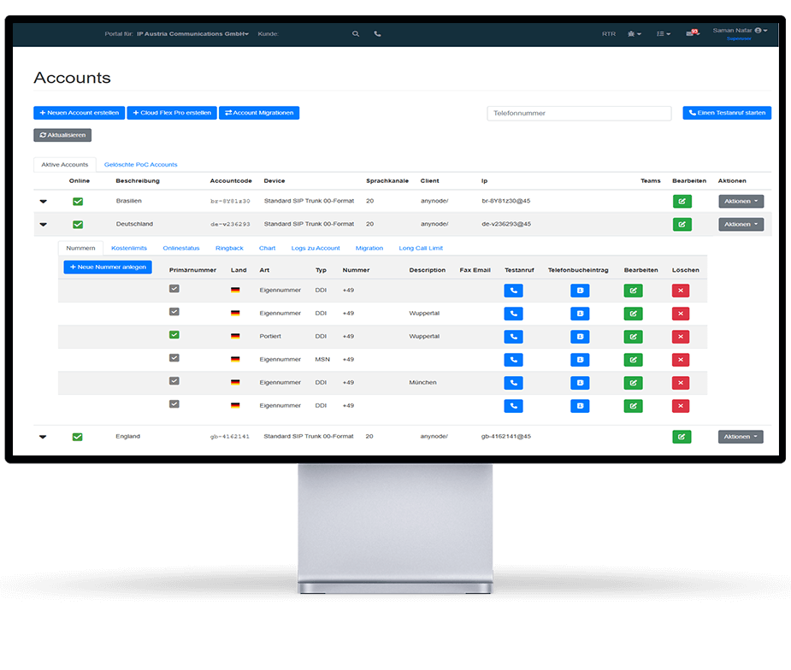Start test call for the Portiert number
This screenshot has height=670, width=791.
point(513,337)
